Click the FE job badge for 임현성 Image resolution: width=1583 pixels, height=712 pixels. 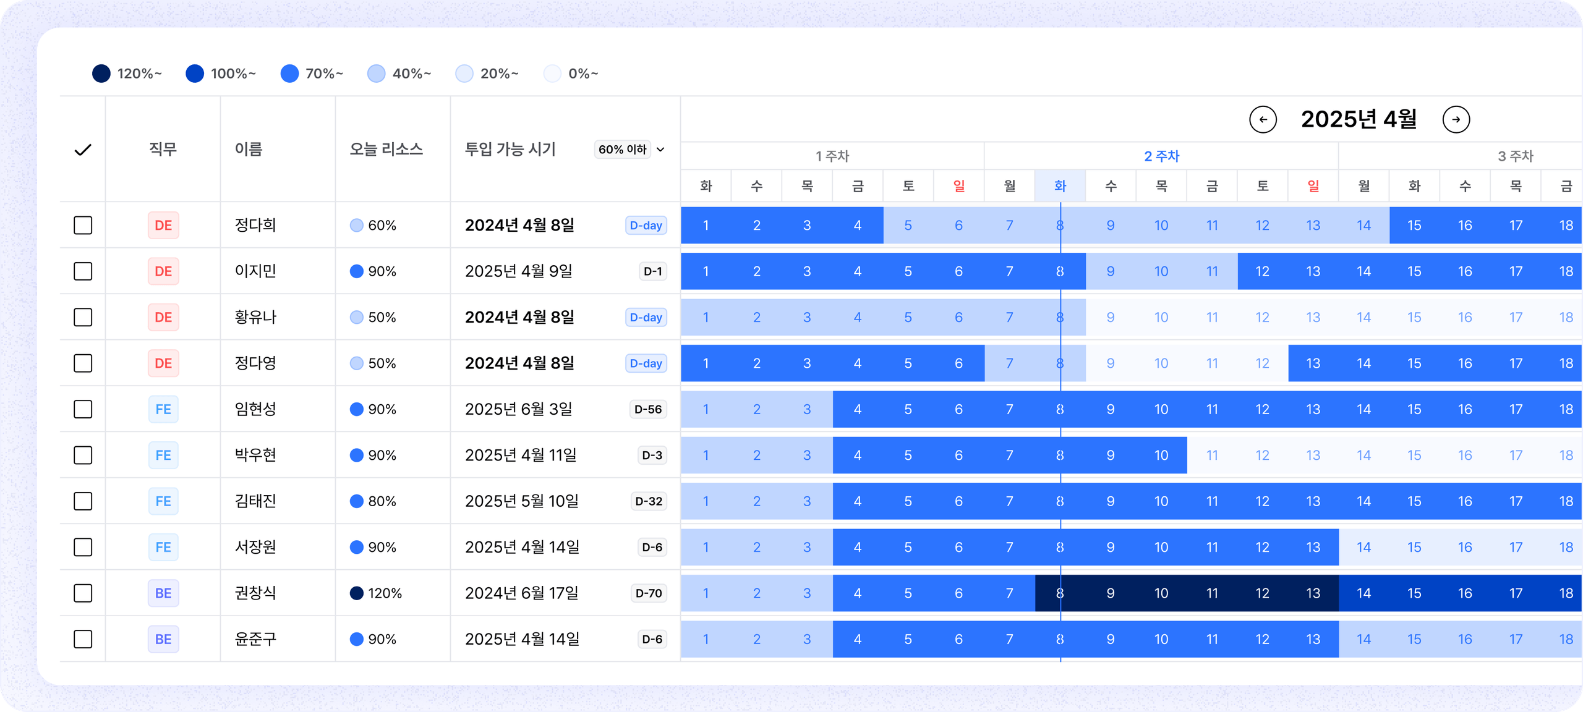tap(163, 409)
